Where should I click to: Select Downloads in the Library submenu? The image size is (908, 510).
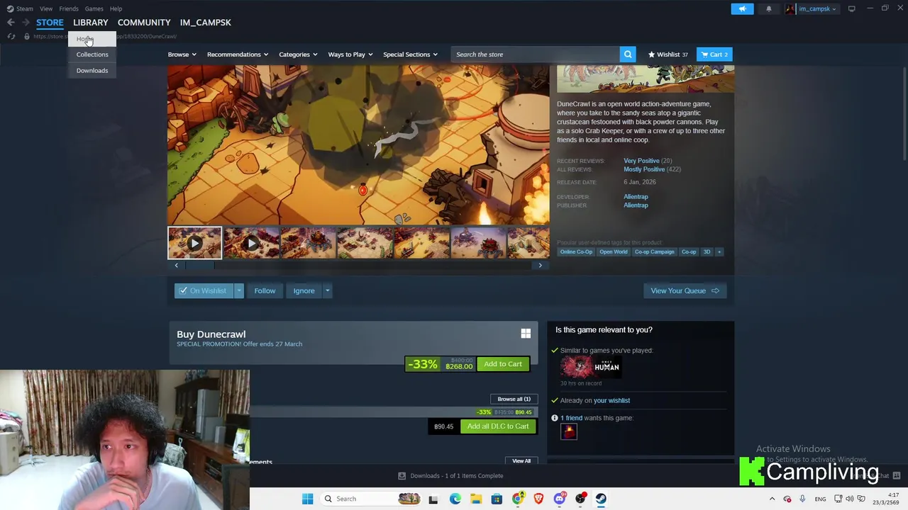(x=92, y=70)
